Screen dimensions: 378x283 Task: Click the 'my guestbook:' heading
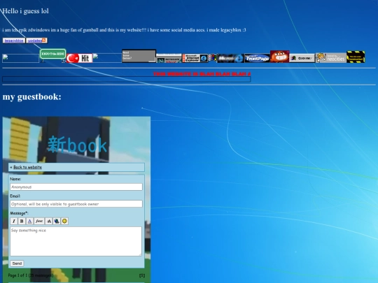(x=31, y=96)
